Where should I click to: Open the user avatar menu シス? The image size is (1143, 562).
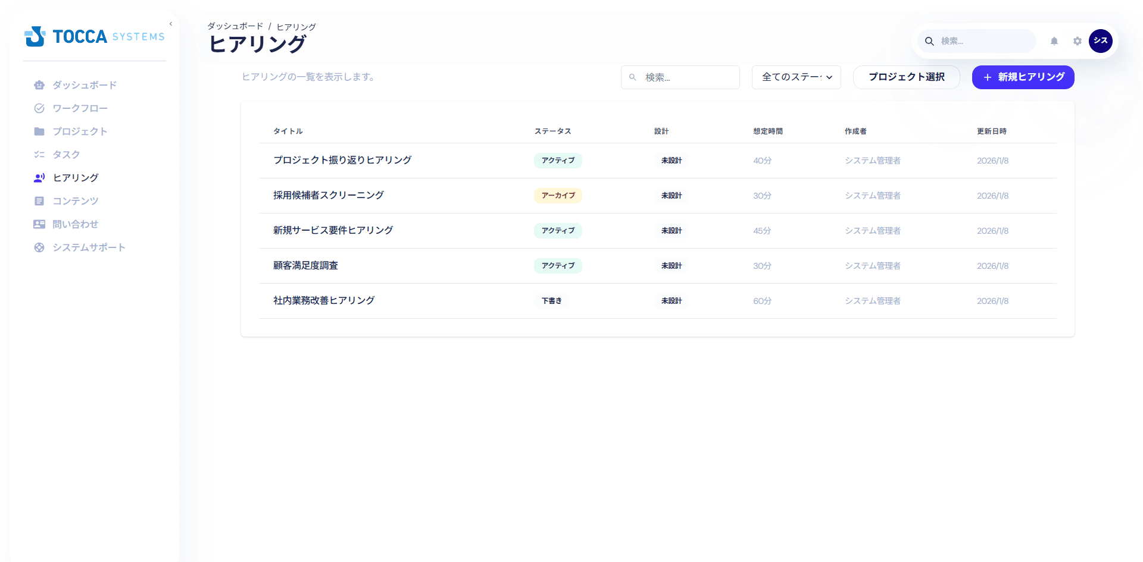(1100, 41)
